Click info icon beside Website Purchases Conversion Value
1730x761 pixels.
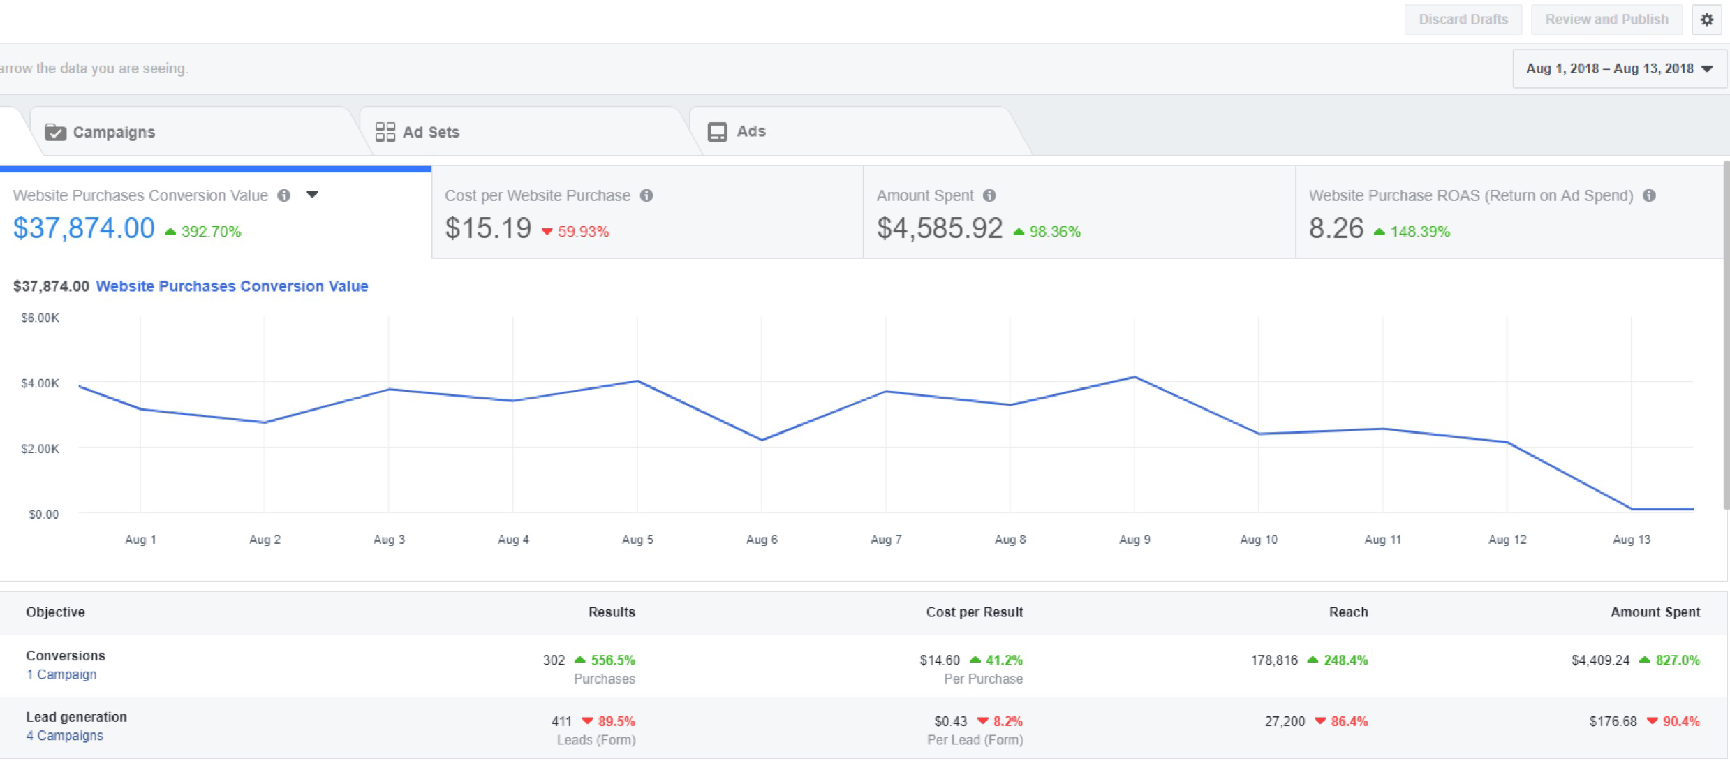point(284,195)
